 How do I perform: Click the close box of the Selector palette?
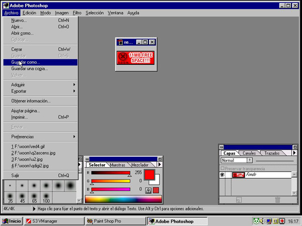87,159
